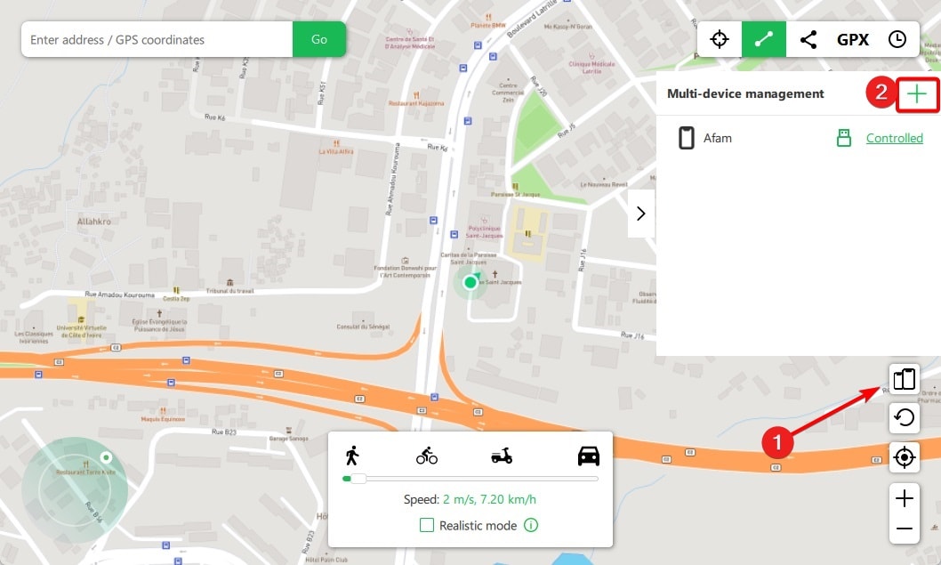Click the address search input field
941x565 pixels.
[156, 39]
